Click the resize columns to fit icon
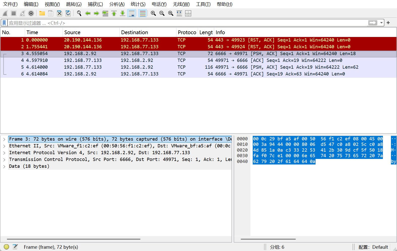Viewport: 397px width, 251px height. (x=179, y=13)
